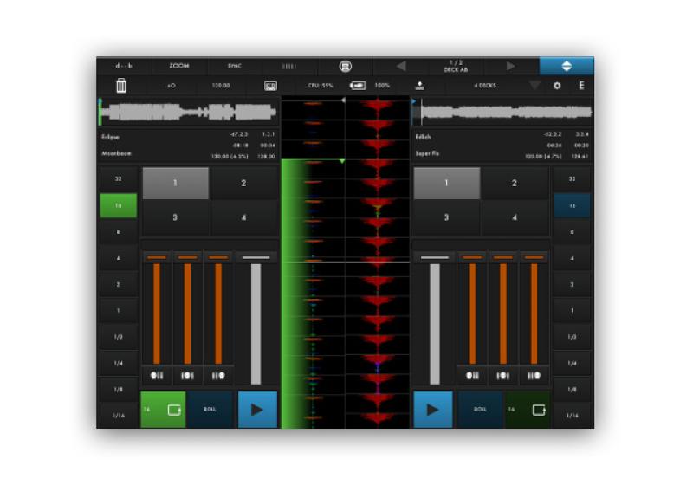The width and height of the screenshot is (693, 485).
Task: Select the SYNC item in the top bar
Action: pos(235,66)
